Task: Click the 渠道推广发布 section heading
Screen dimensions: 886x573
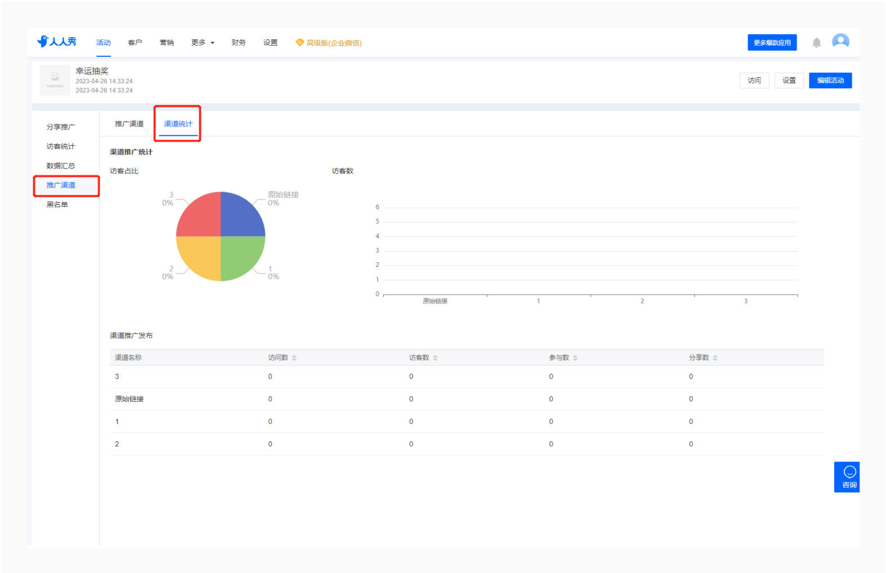Action: pos(131,335)
